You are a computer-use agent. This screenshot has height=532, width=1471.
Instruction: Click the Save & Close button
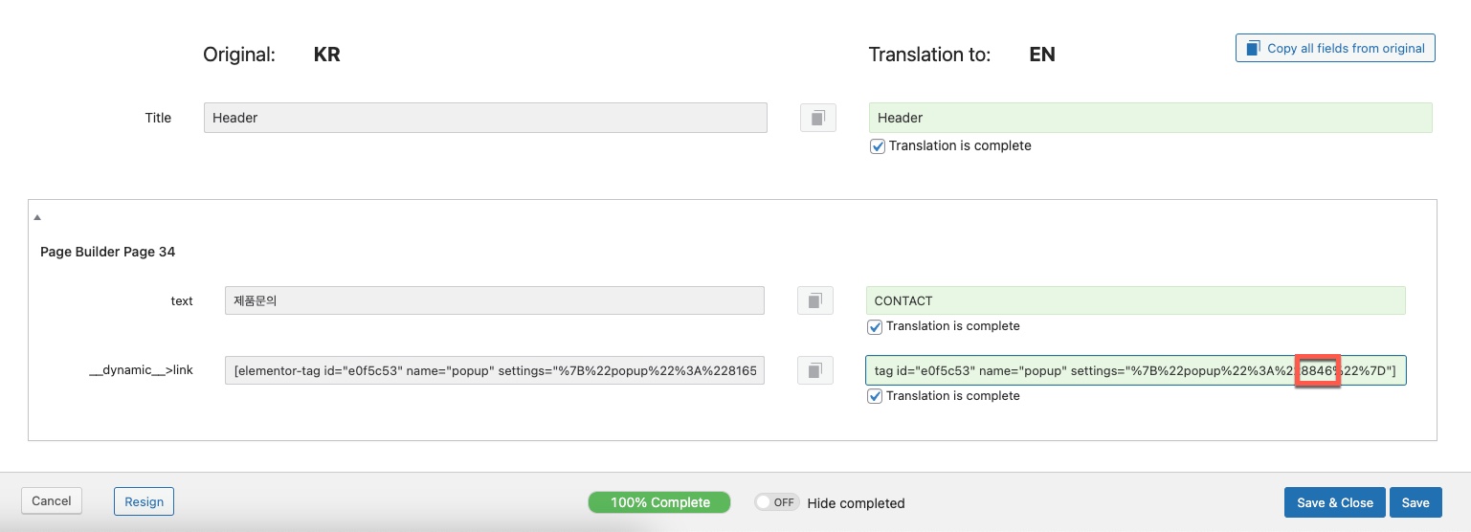(1334, 502)
